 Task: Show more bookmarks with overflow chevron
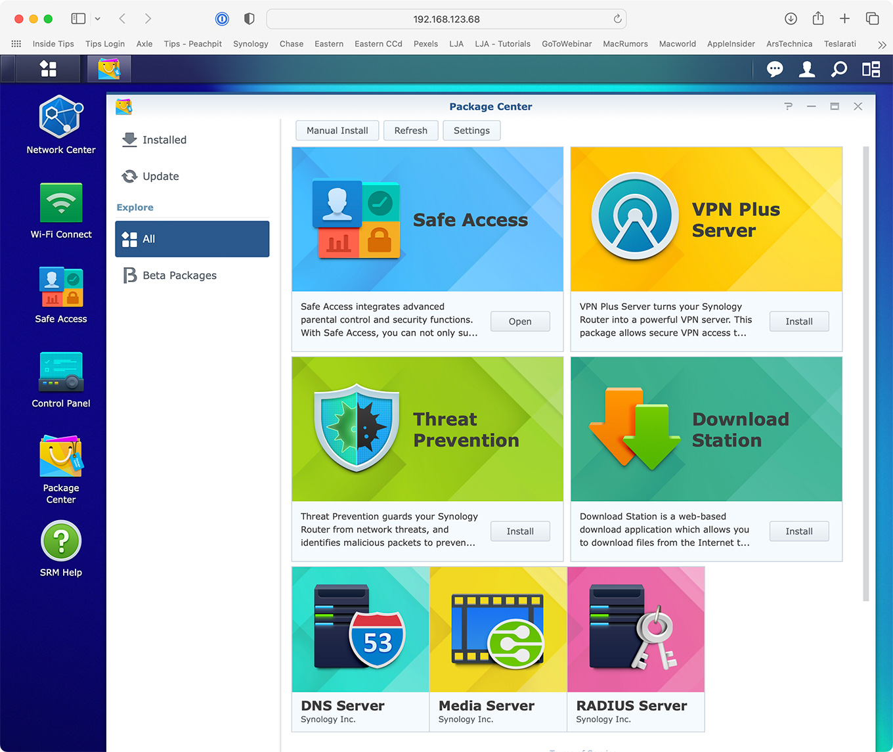pyautogui.click(x=882, y=45)
